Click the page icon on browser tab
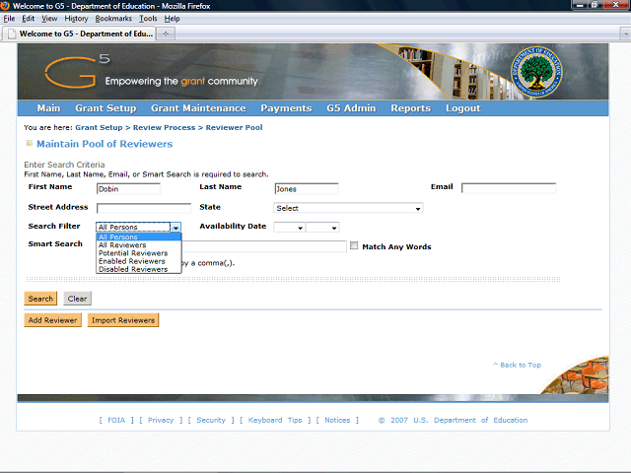Screen dimensions: 631x473 tap(12, 34)
